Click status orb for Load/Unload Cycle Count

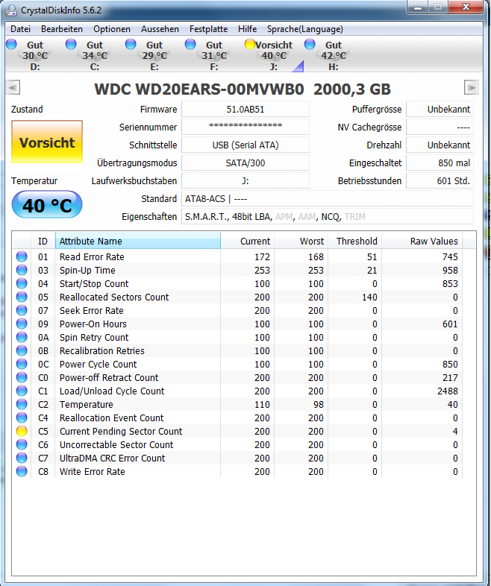coord(22,391)
